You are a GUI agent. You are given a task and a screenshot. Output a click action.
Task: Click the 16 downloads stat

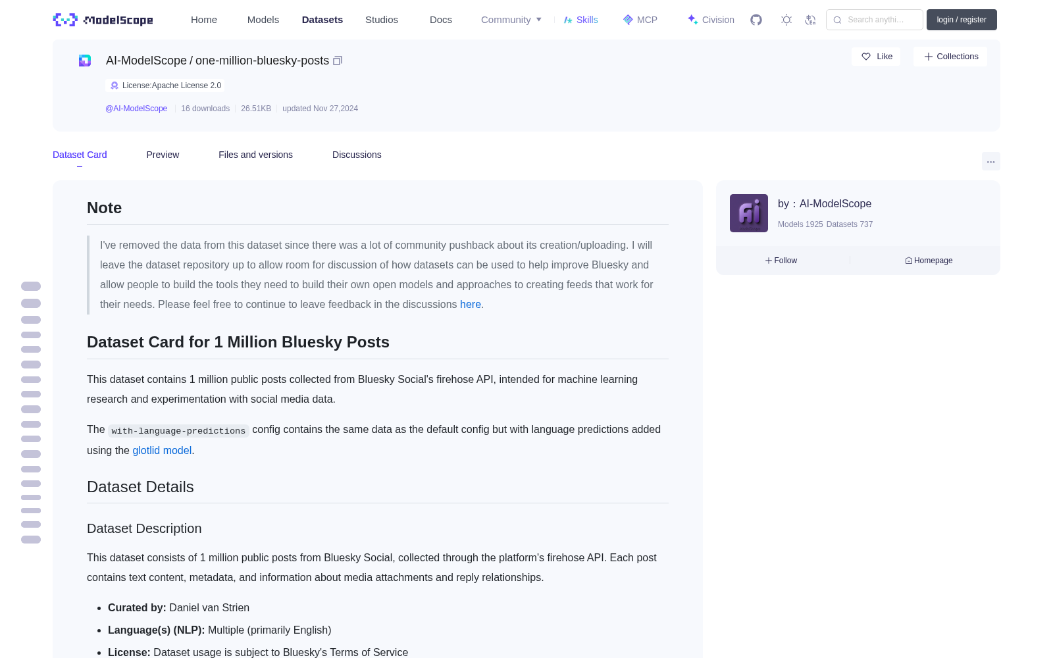pyautogui.click(x=205, y=109)
